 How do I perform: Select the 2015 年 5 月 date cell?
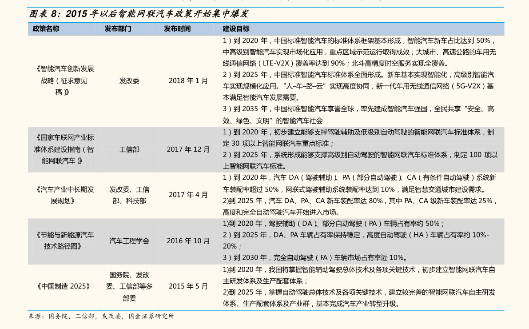coord(188,286)
